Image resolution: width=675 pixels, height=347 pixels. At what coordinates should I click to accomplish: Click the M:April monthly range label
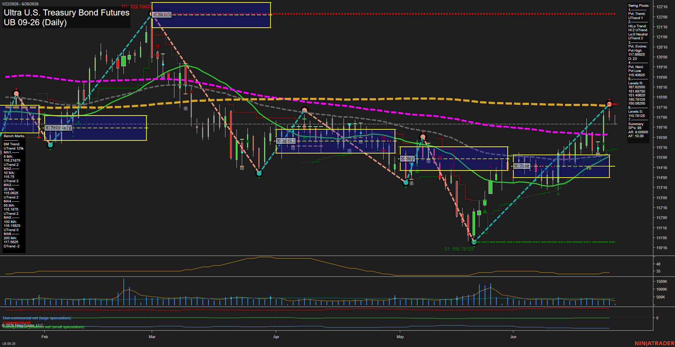pos(285,141)
